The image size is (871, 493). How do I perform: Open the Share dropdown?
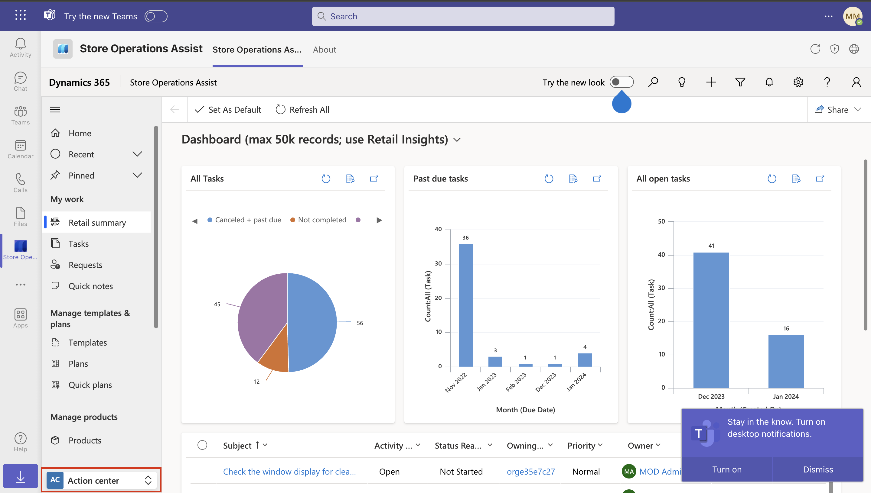(837, 109)
